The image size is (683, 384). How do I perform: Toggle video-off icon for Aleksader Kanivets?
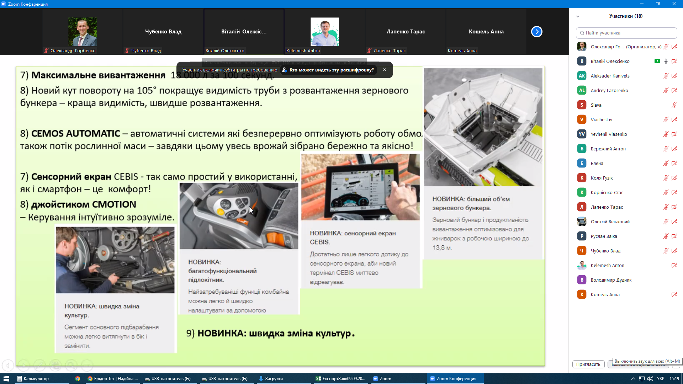674,76
